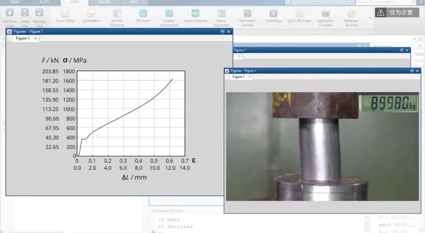425x233 pixels.
Task: Click the 203.85 force tick label
Action: [x=50, y=71]
